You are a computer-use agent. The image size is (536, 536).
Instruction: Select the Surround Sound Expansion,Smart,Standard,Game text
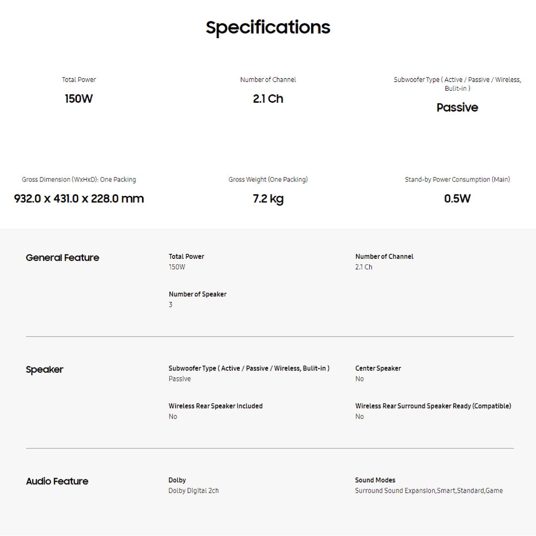(x=429, y=491)
